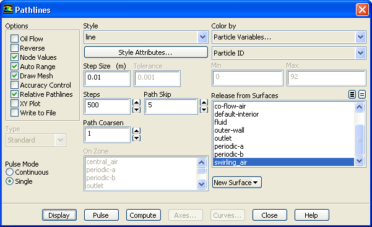The height and width of the screenshot is (227, 372).
Task: Disable the Draw Mesh checkbox
Action: coord(14,76)
